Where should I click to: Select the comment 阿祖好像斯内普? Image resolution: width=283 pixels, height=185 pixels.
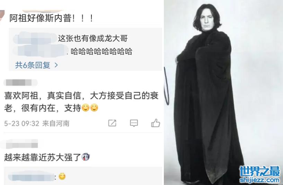click(51, 18)
